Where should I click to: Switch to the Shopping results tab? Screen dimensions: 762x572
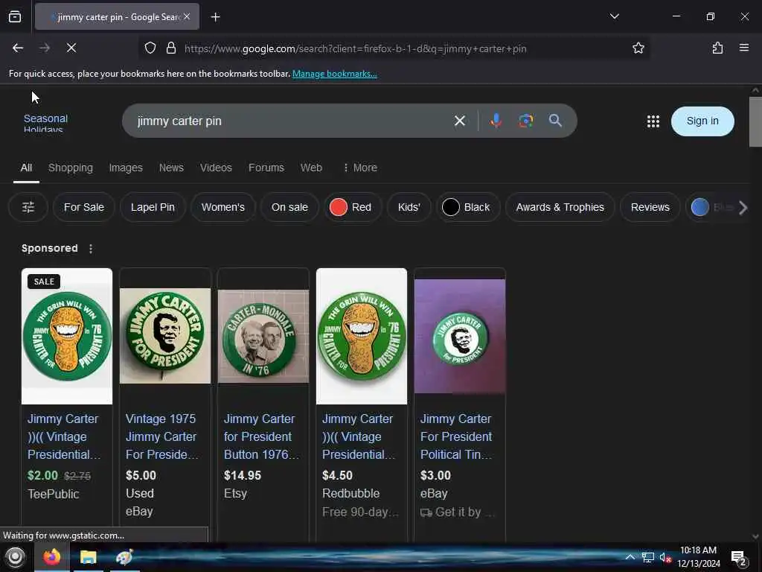tap(71, 168)
